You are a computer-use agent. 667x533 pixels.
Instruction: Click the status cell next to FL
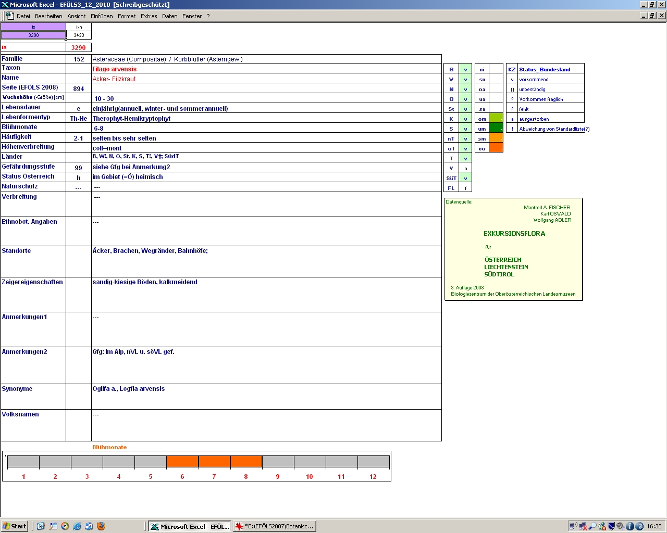click(465, 188)
